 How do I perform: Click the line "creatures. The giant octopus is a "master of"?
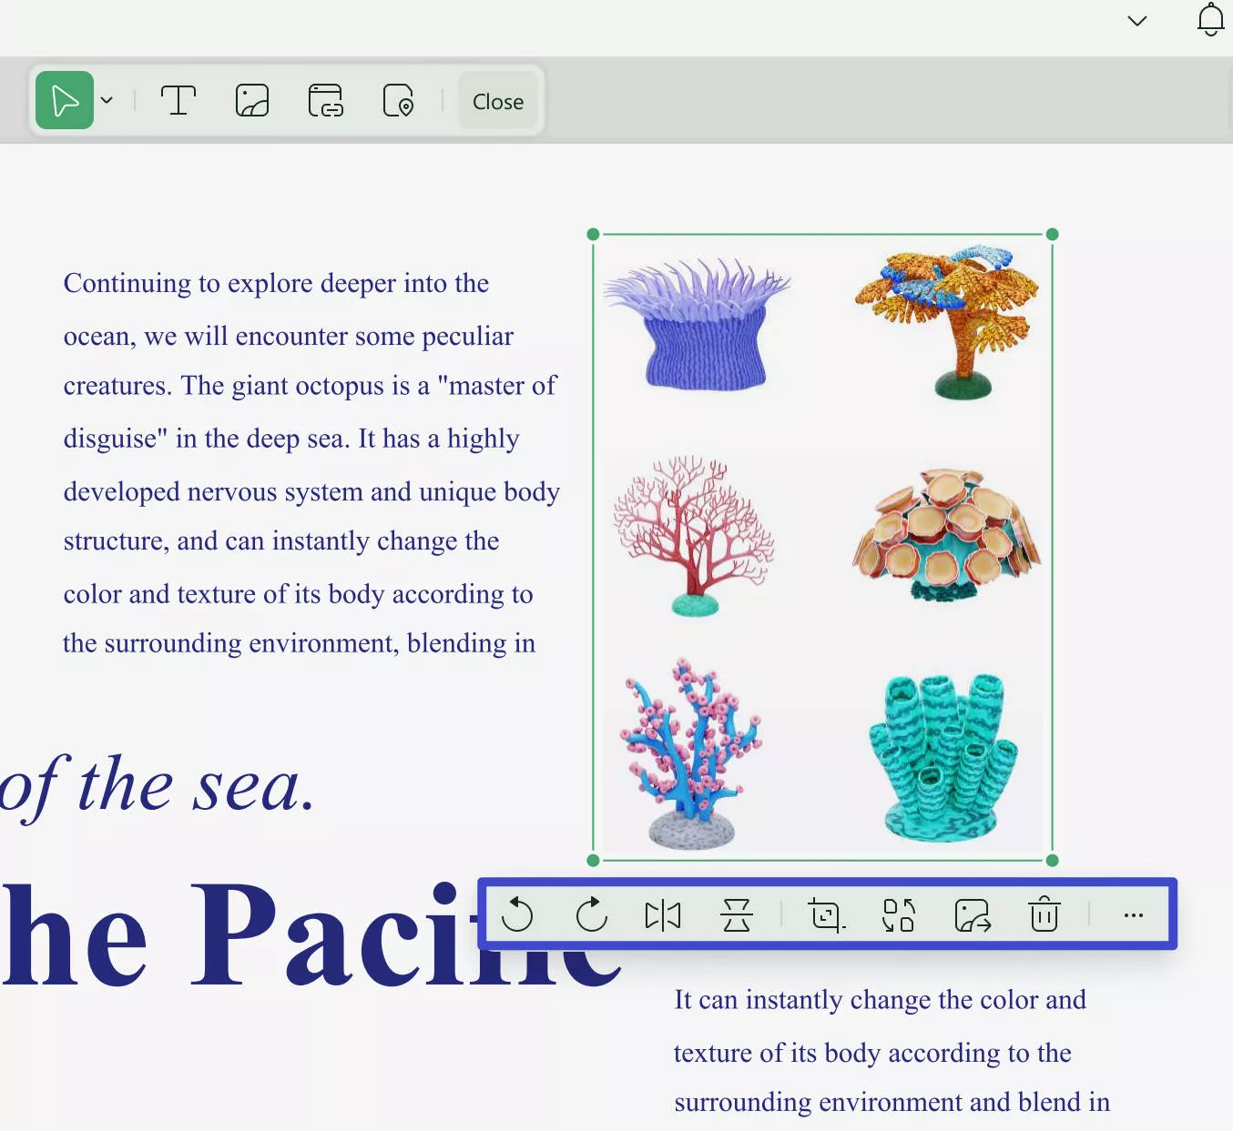click(x=310, y=386)
